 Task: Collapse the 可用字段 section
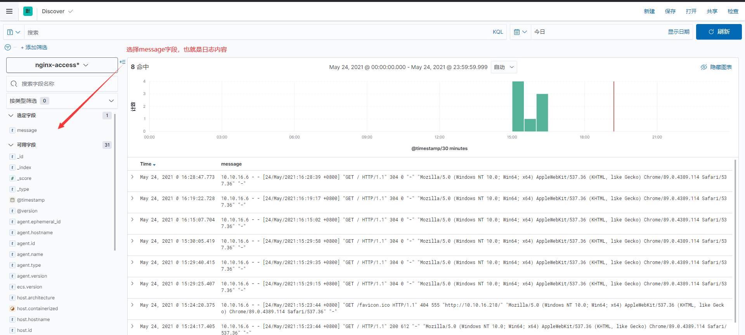pos(11,145)
